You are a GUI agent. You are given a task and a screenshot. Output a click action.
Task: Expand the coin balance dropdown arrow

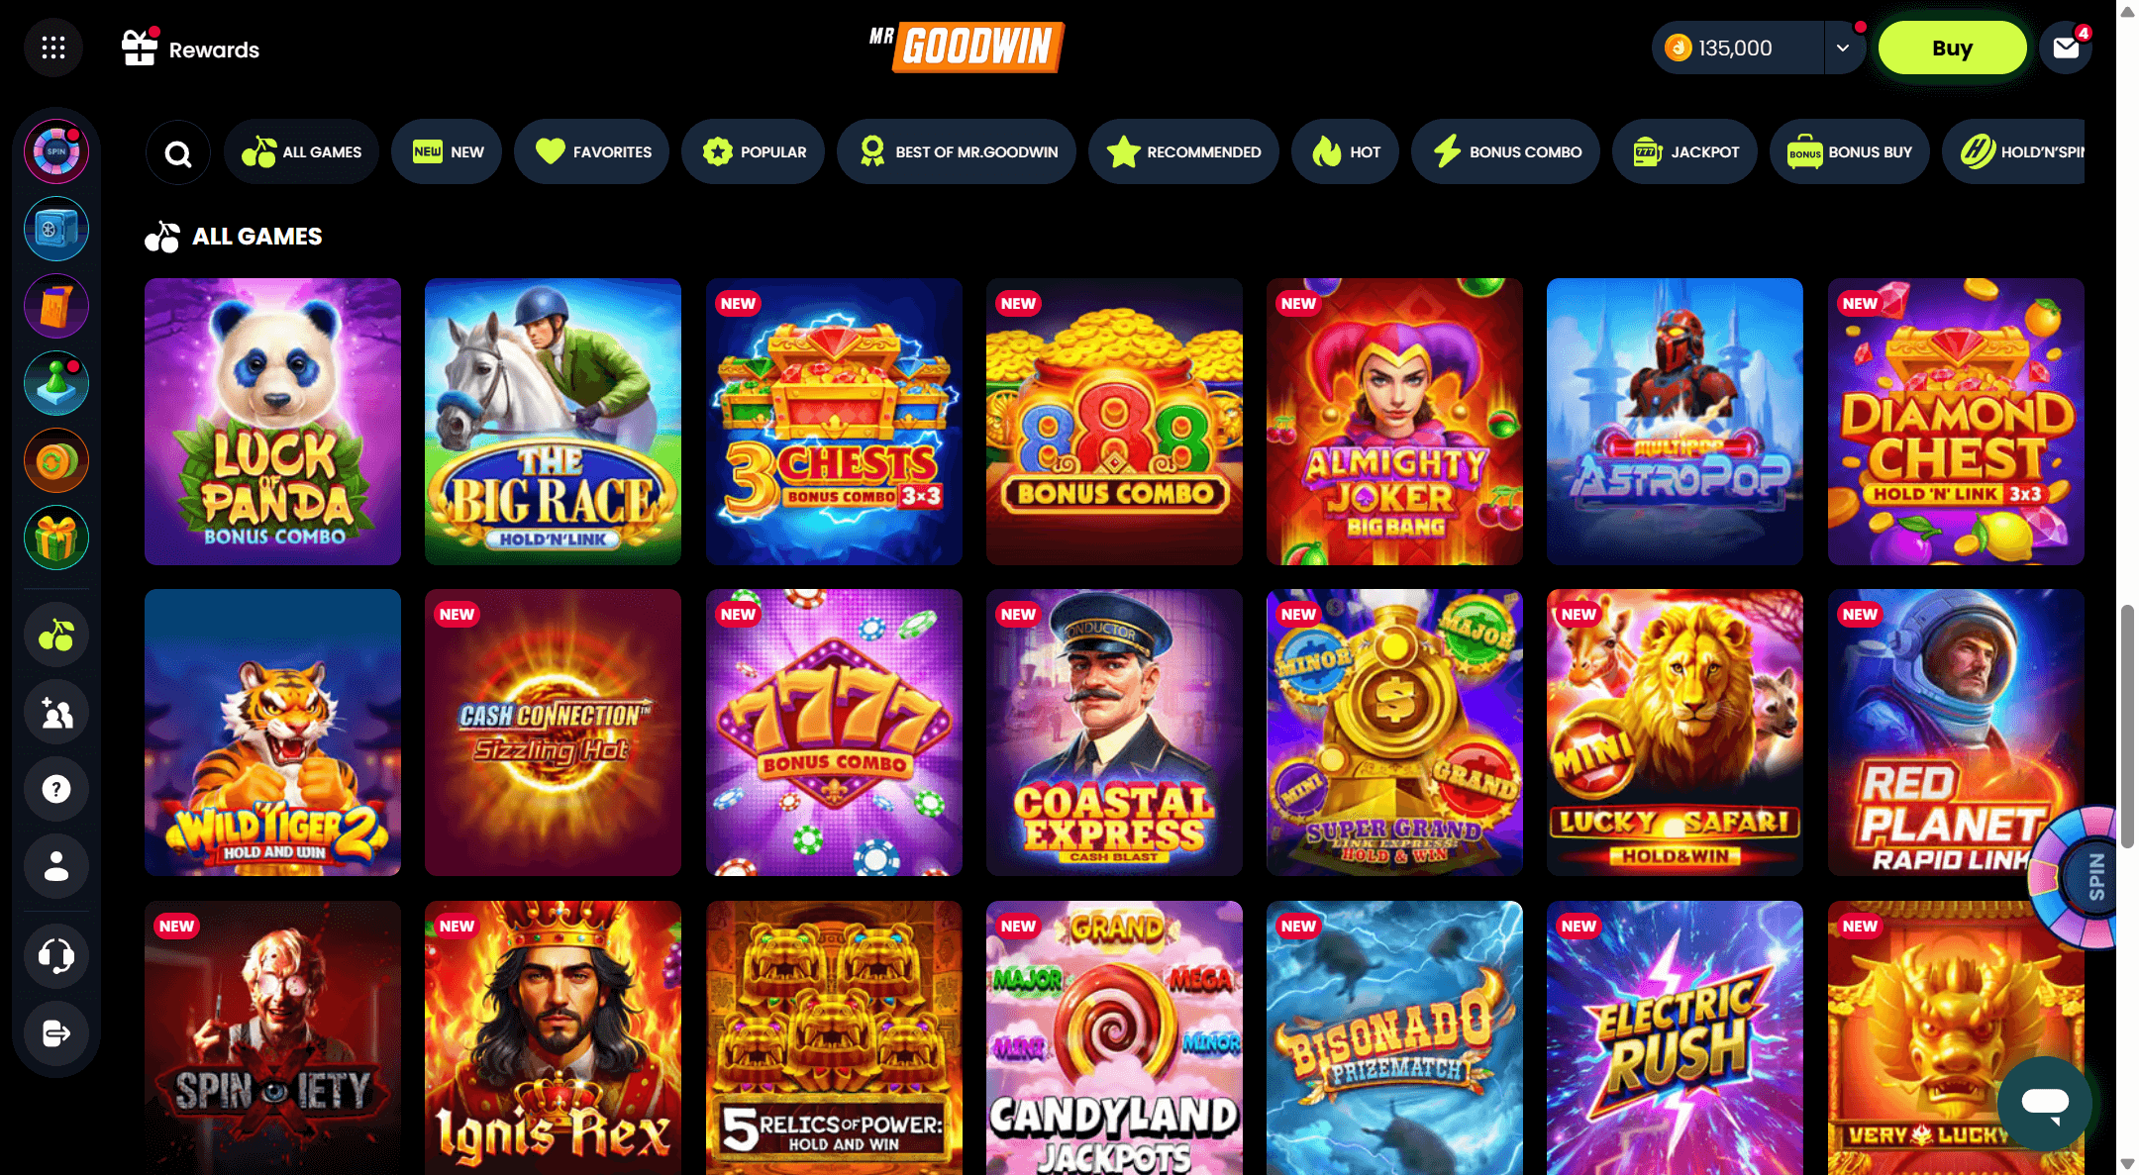click(1843, 48)
